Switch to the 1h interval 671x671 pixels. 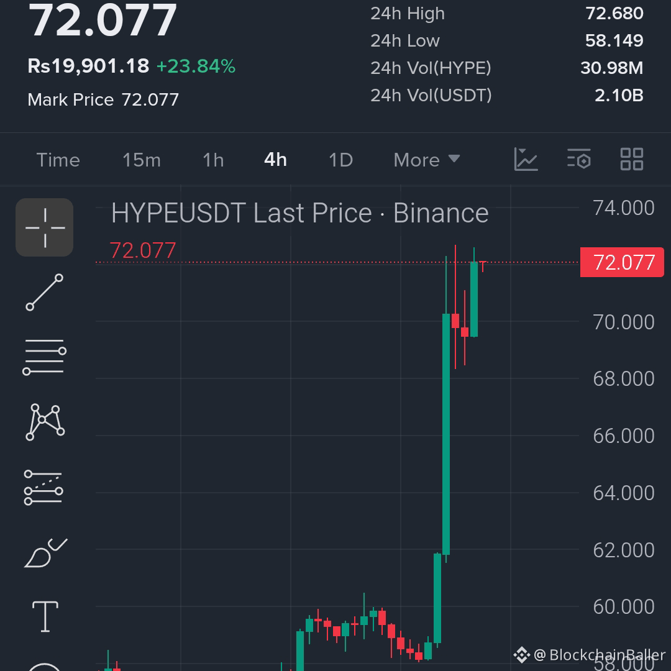click(x=213, y=160)
